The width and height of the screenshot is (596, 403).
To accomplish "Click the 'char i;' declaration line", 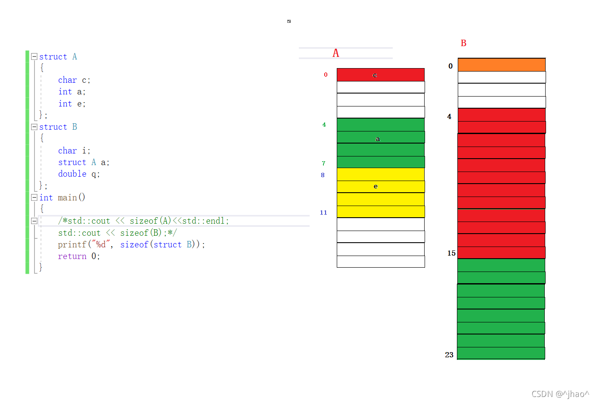I will click(74, 151).
